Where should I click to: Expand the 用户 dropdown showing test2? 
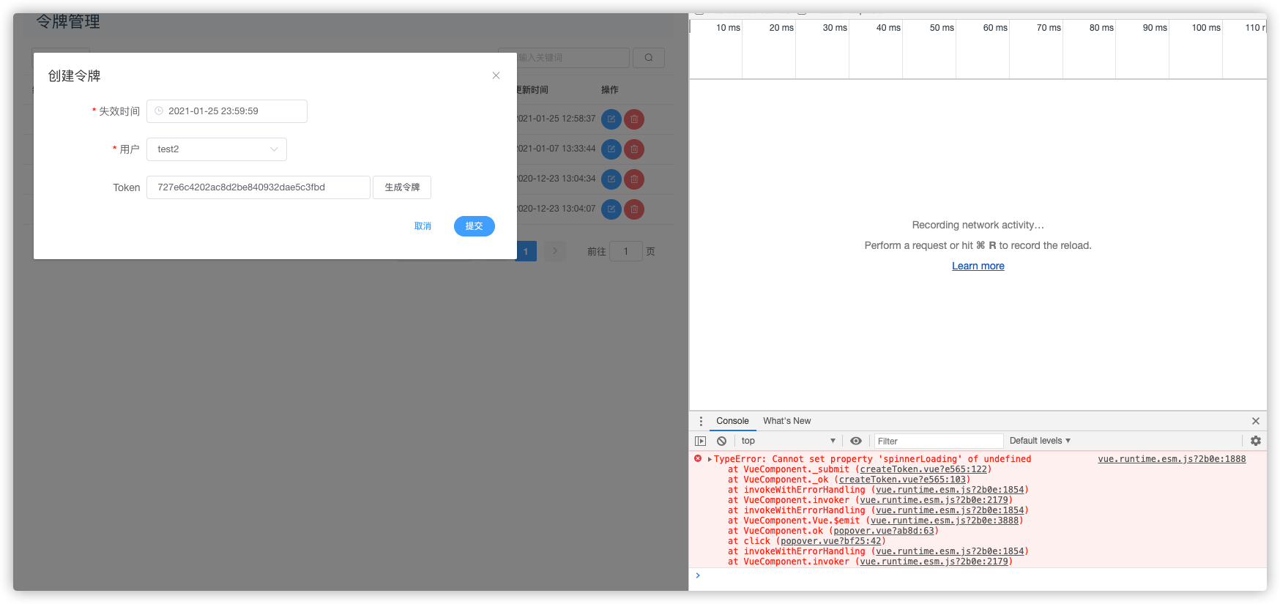(217, 149)
